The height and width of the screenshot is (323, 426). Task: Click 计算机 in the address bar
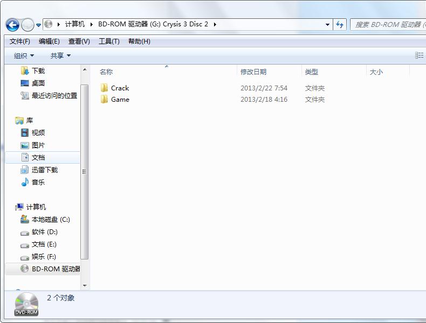(x=75, y=24)
